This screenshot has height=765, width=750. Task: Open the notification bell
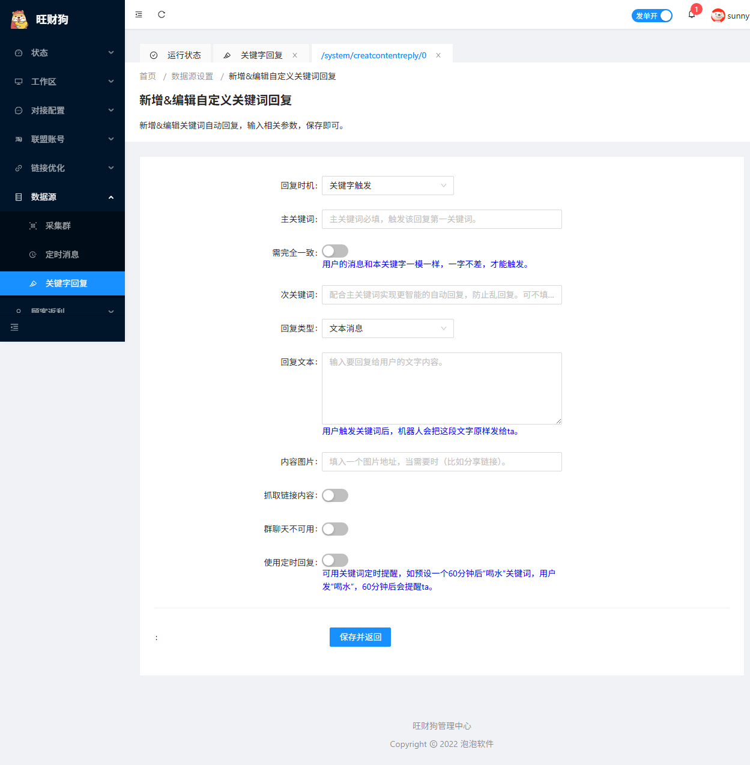pos(692,14)
